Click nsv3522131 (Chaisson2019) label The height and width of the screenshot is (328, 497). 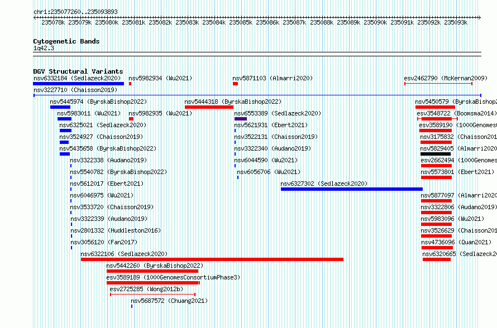point(276,137)
